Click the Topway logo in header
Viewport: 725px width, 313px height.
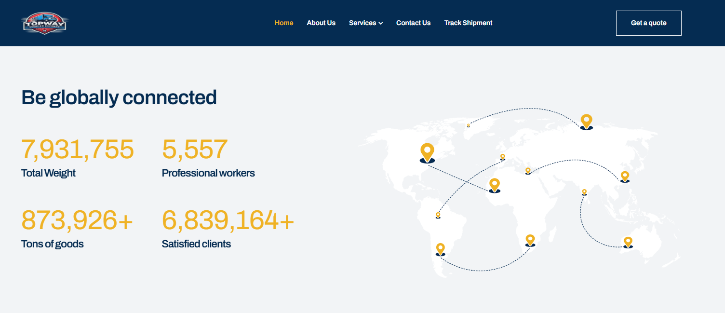tap(45, 23)
